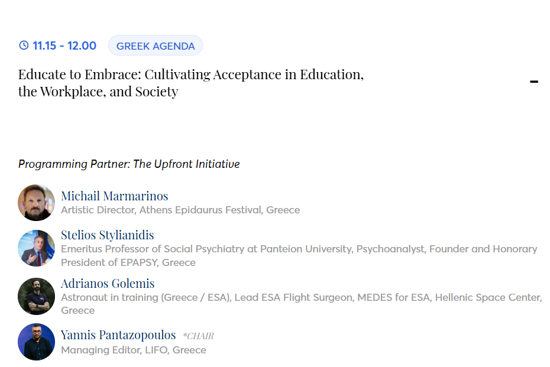Click the second title line ending in Society
The width and height of the screenshot is (550, 367).
click(98, 92)
